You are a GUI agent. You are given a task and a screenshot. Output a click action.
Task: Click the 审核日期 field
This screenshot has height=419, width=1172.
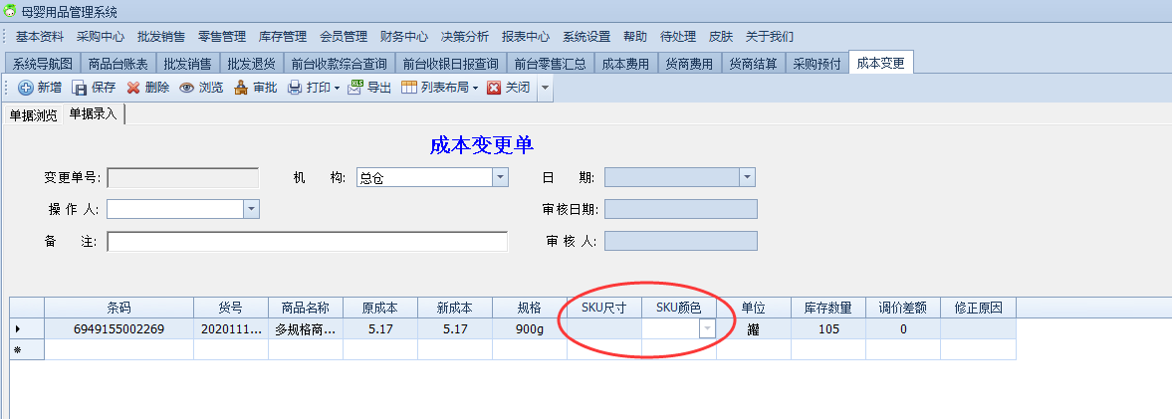tap(681, 209)
